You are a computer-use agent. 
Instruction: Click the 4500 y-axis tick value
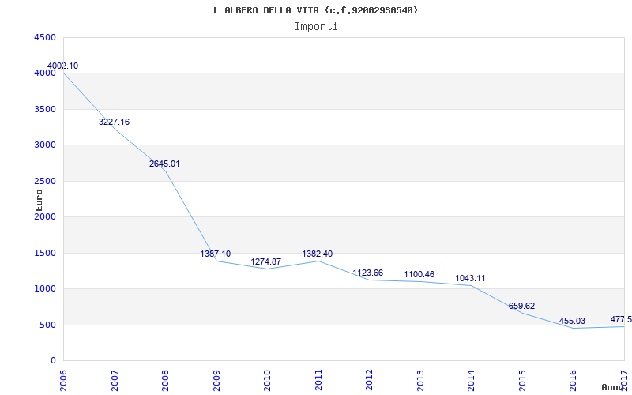point(45,37)
